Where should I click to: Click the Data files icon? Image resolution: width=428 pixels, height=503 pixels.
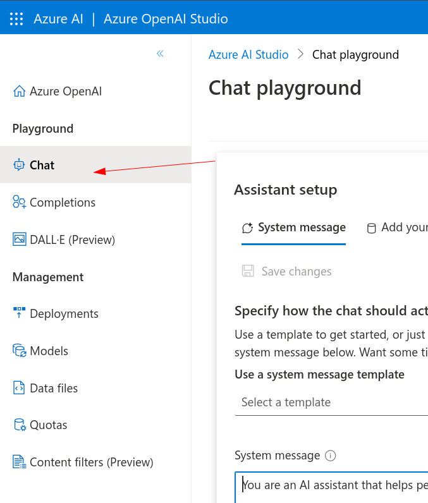click(18, 387)
